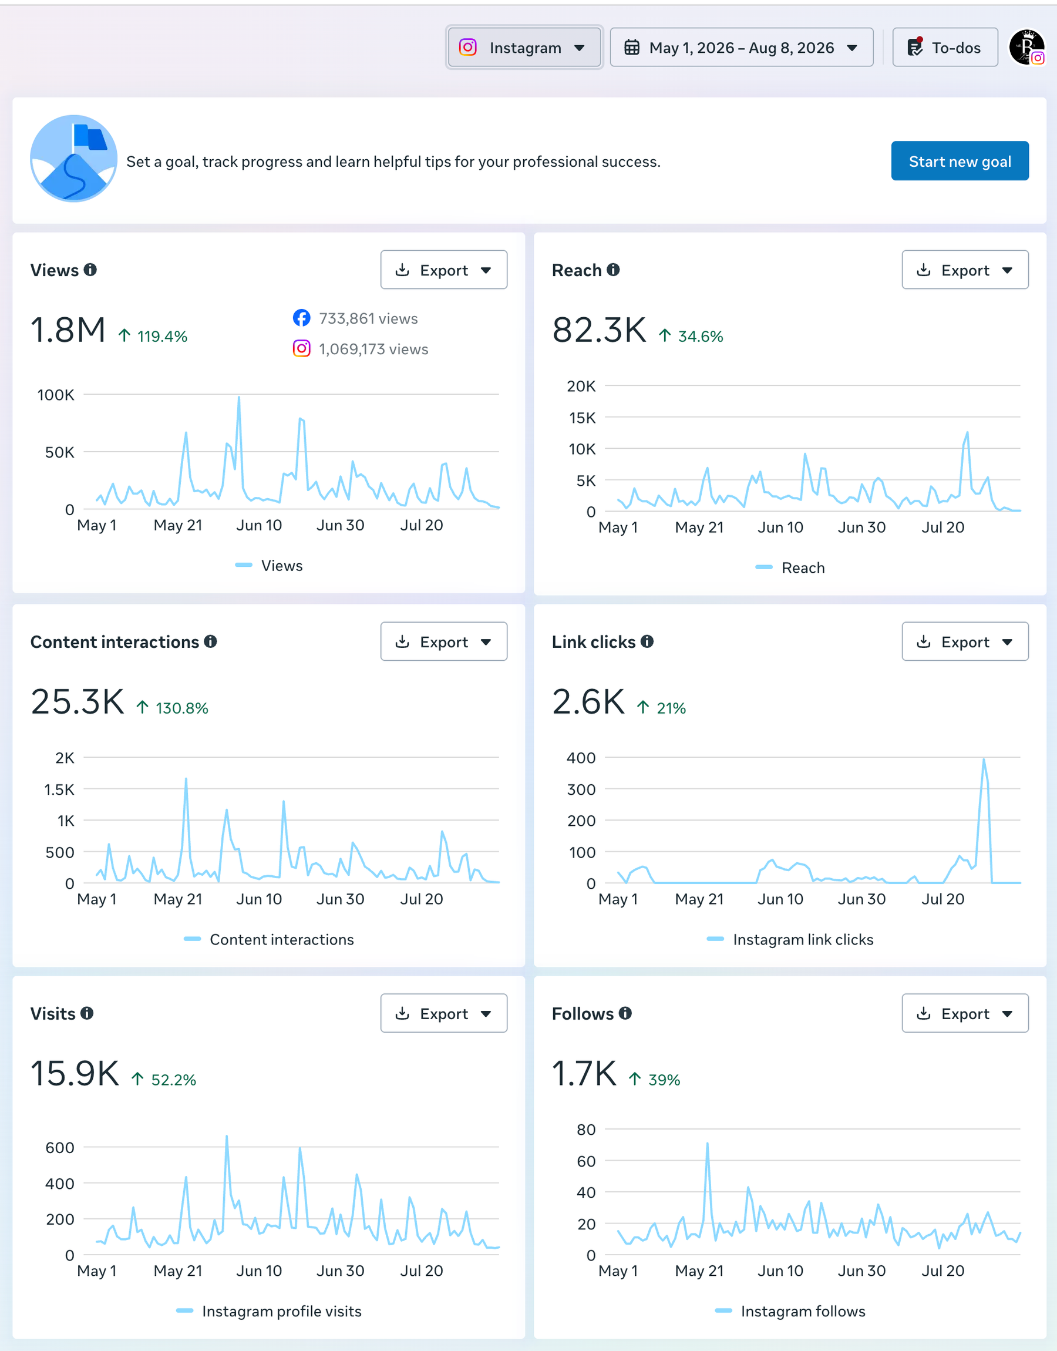Click the download icon in Reach Export
The image size is (1057, 1351).
tap(923, 269)
